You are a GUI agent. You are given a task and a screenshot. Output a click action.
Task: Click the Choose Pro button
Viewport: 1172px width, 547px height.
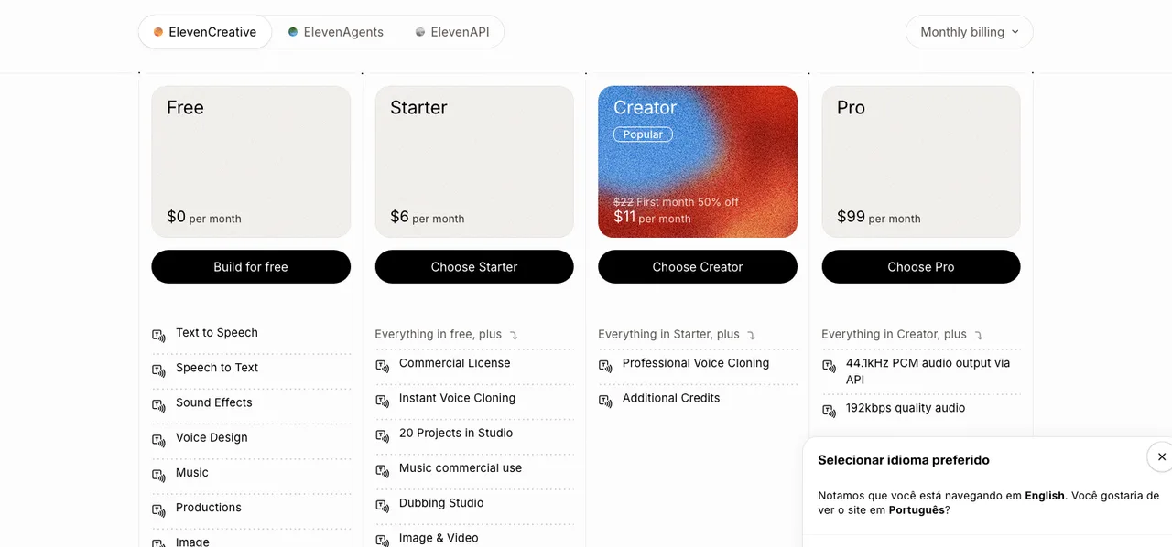pos(921,267)
